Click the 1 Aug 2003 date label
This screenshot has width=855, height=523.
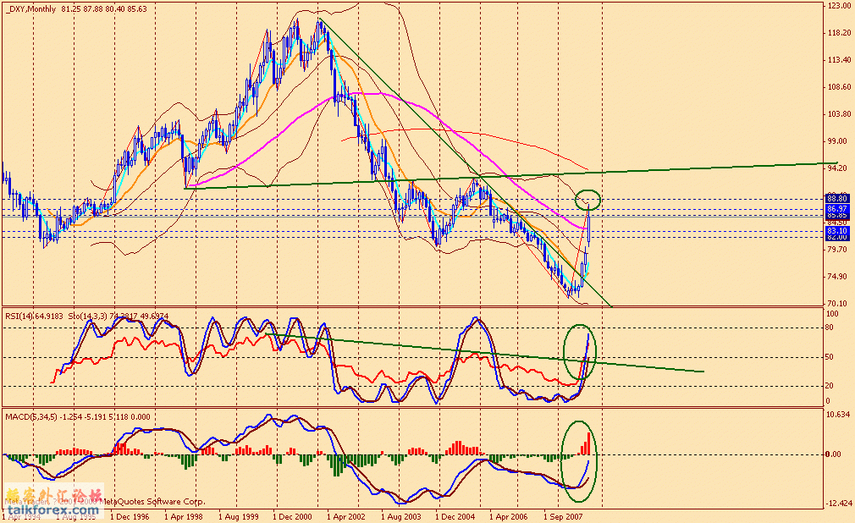pyautogui.click(x=400, y=516)
